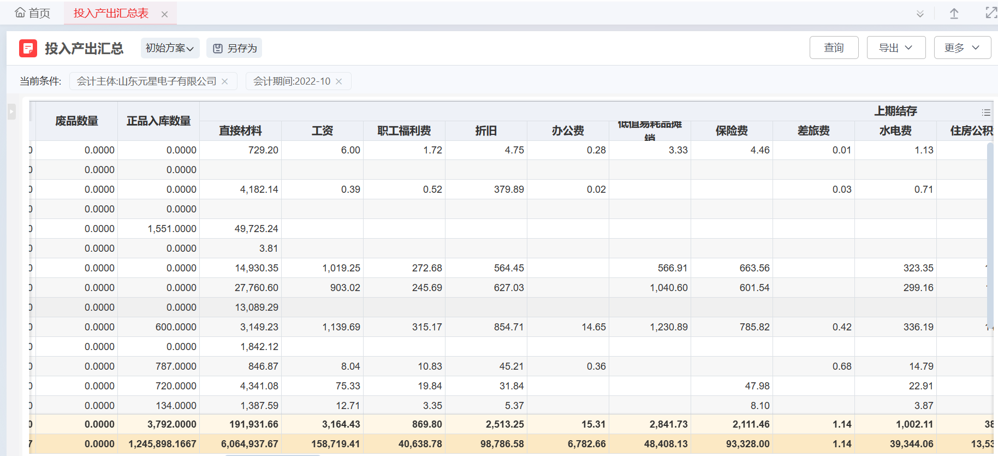Remove the 会计期间:2022-10 filter condition
Screen dimensions: 998x456
coord(338,81)
